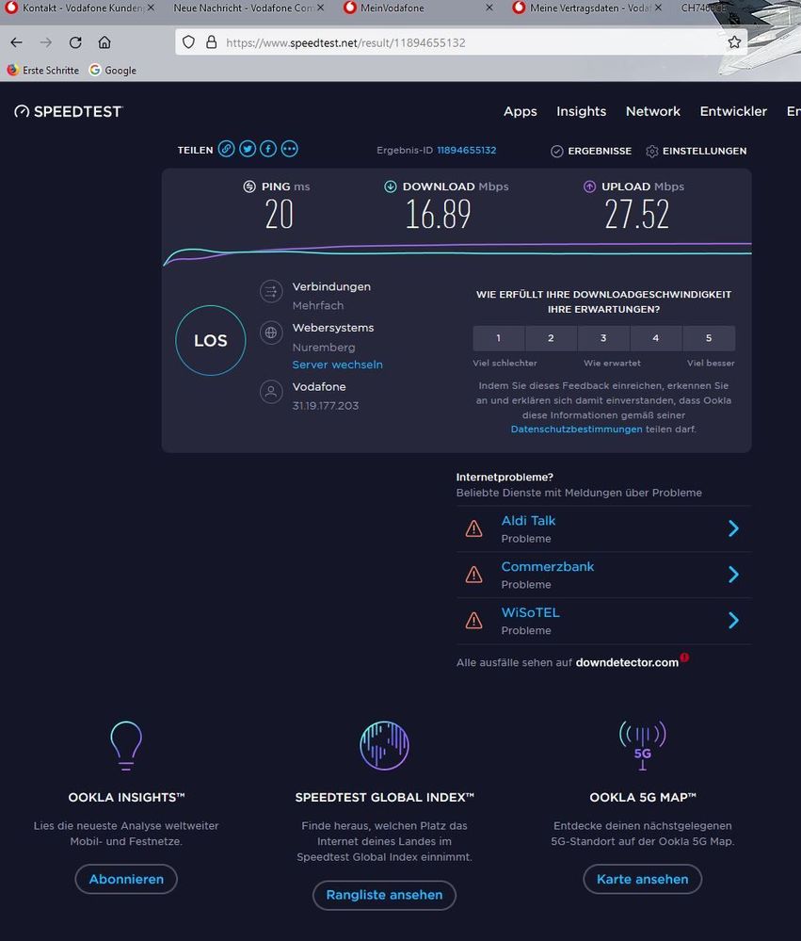This screenshot has width=801, height=941.
Task: Click result ID 11894655132 link
Action: [467, 150]
